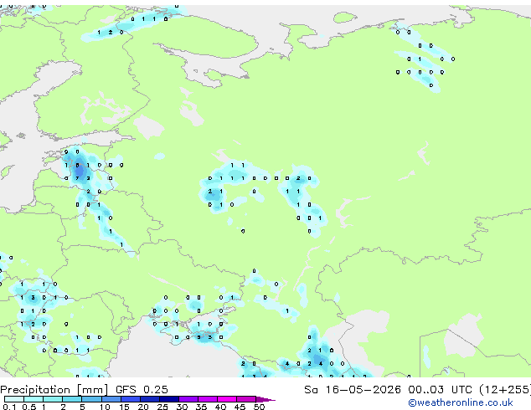This screenshot has height=410, width=531.
Task: Click the 0.5–1 mm legend color swatch
Action: click(x=34, y=399)
